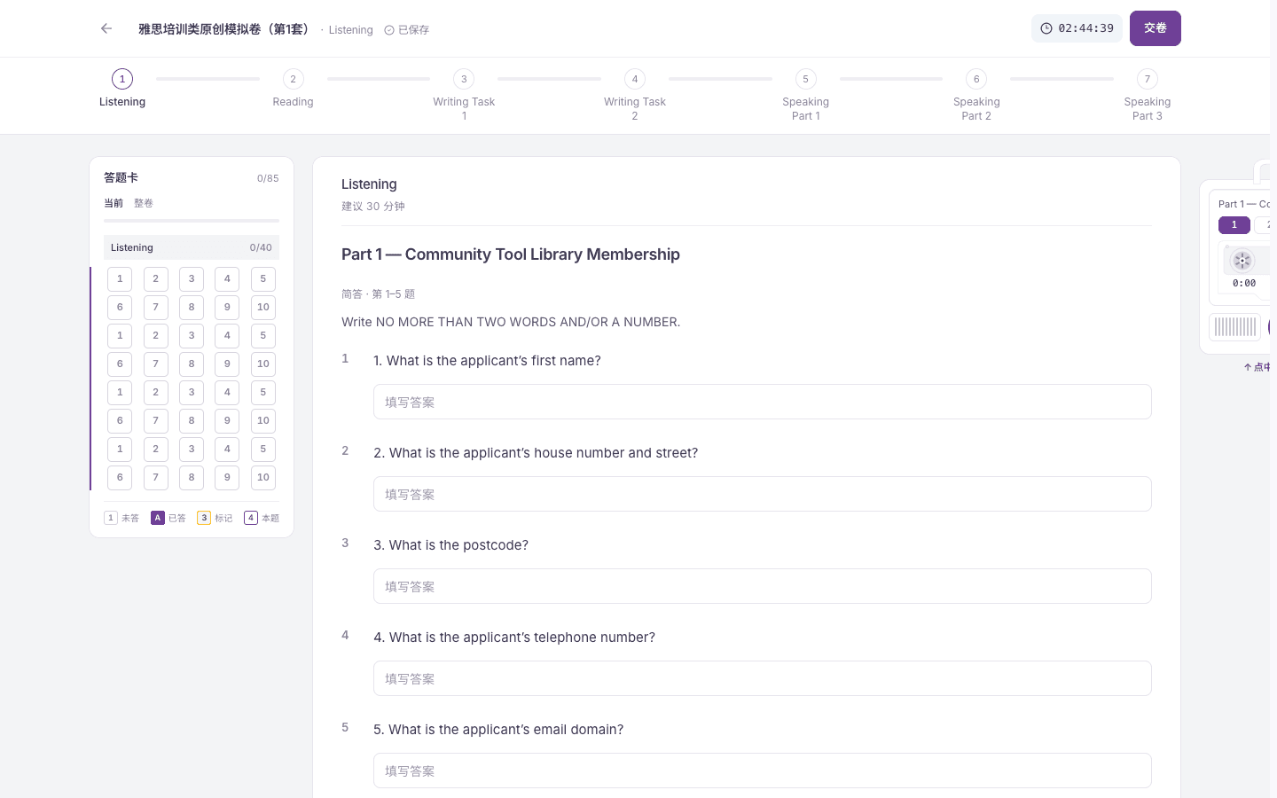Viewport: 1277px width, 798px height.
Task: Jump to step 7 Speaking Part 3
Action: tap(1147, 96)
